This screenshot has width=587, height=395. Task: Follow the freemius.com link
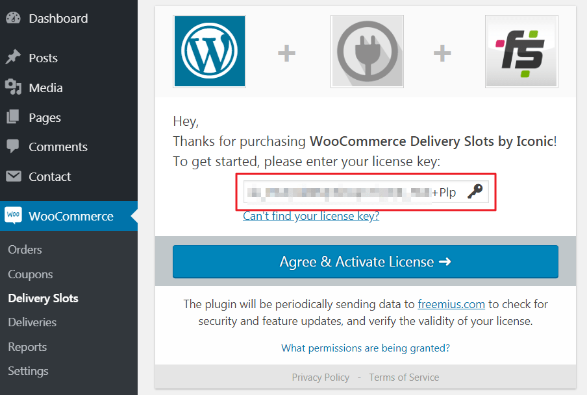click(451, 304)
